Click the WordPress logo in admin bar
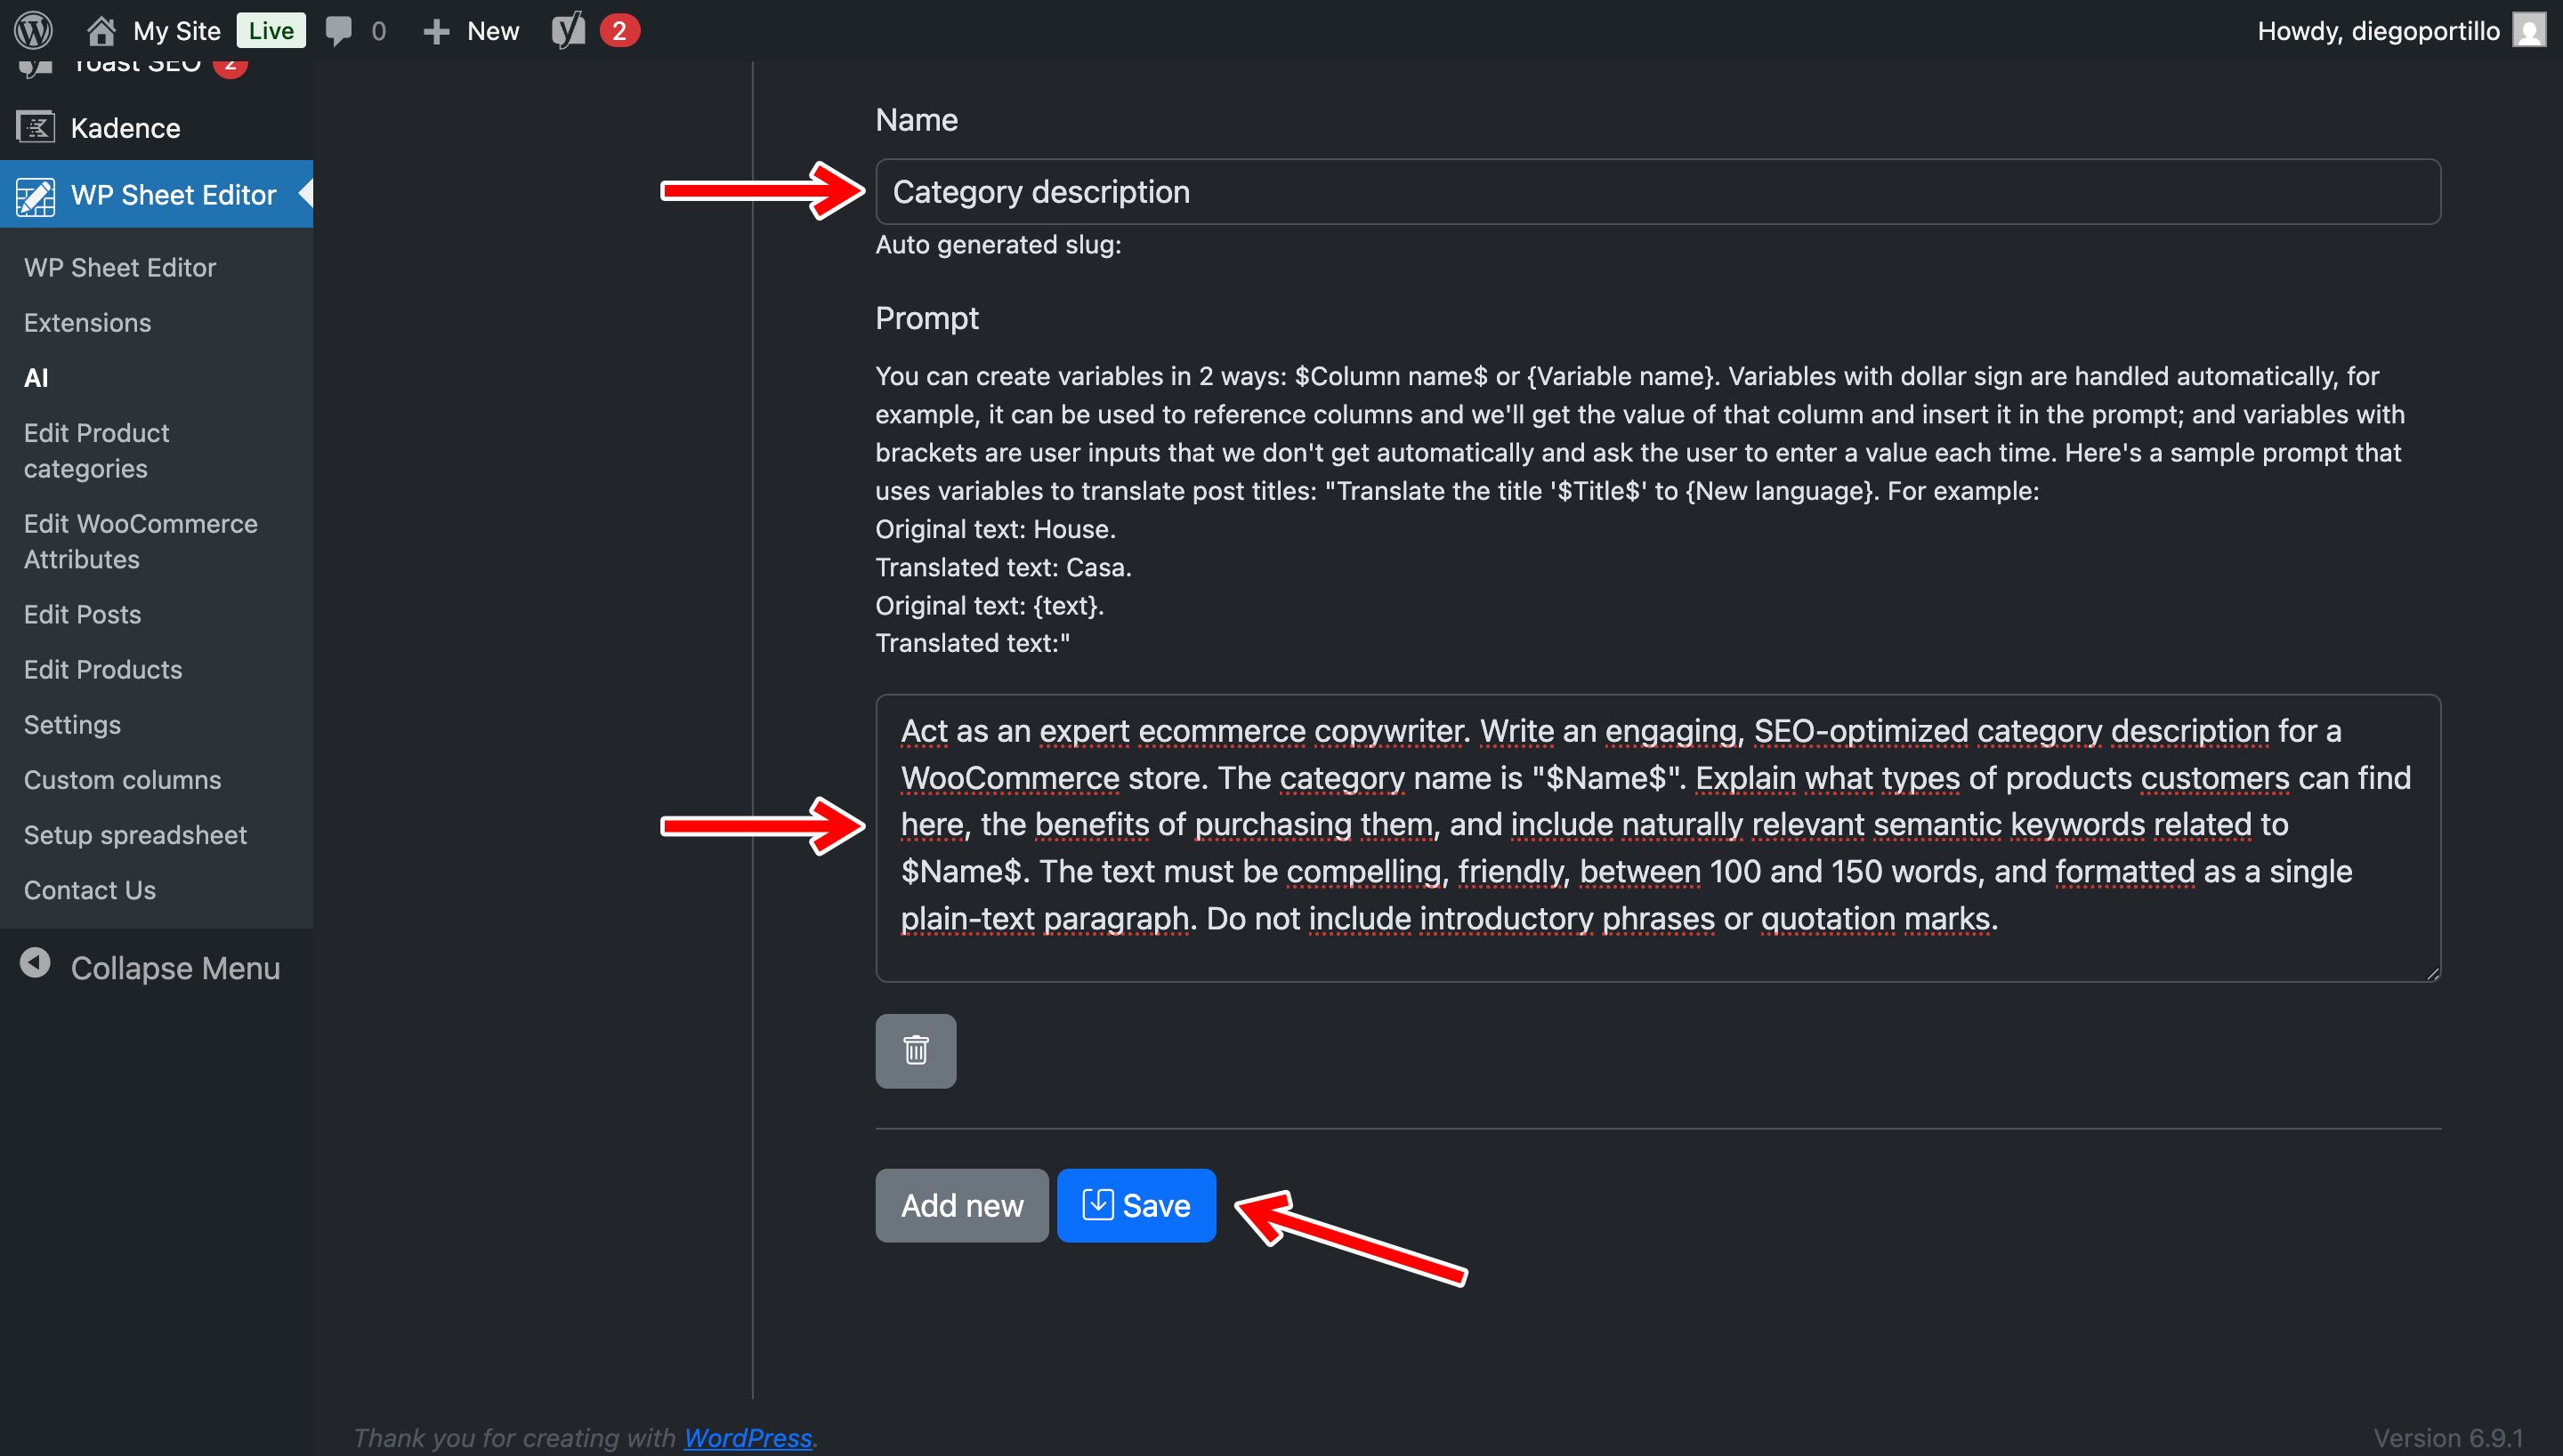 tap(33, 30)
